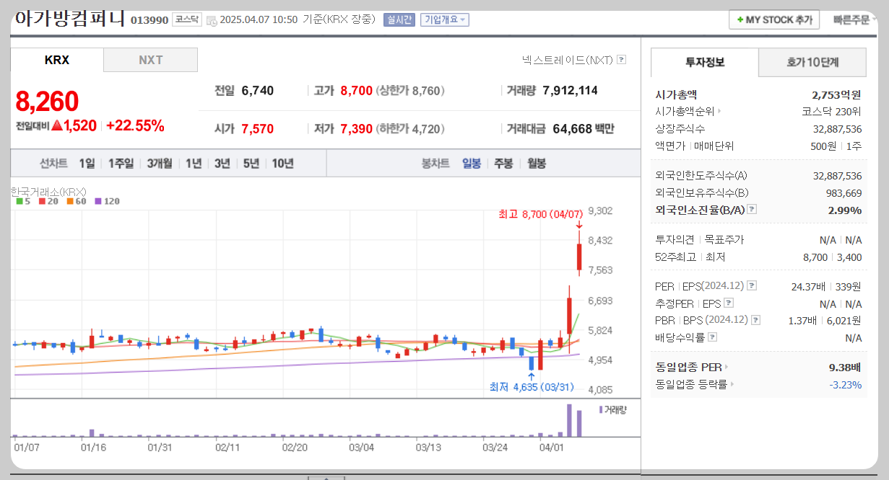The image size is (889, 480).
Task: Click the 시가총액순위 label link
Action: coord(685,112)
